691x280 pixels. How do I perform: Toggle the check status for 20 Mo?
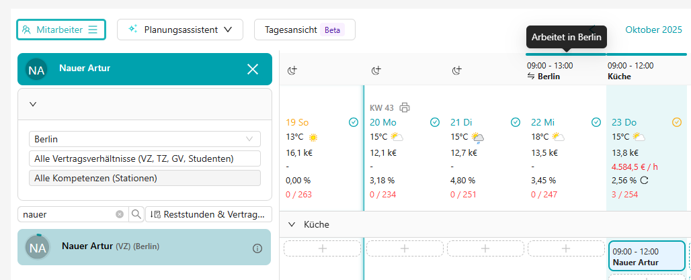point(435,122)
